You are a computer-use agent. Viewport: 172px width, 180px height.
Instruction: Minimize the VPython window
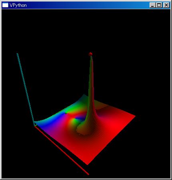[152, 5]
